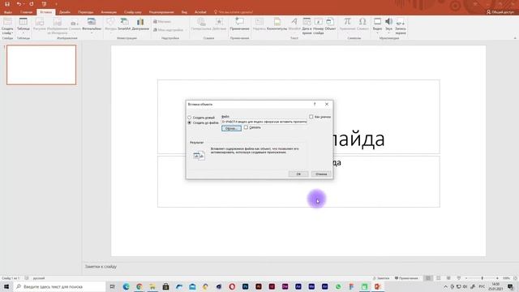Viewport: 519px width, 292px height.
Task: Click Cancel (Отмена) in the dialog
Action: tap(321, 174)
